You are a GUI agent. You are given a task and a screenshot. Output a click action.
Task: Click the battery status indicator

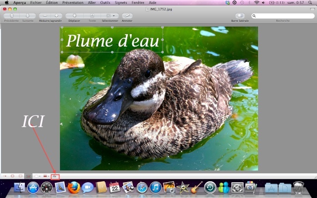[277, 2]
